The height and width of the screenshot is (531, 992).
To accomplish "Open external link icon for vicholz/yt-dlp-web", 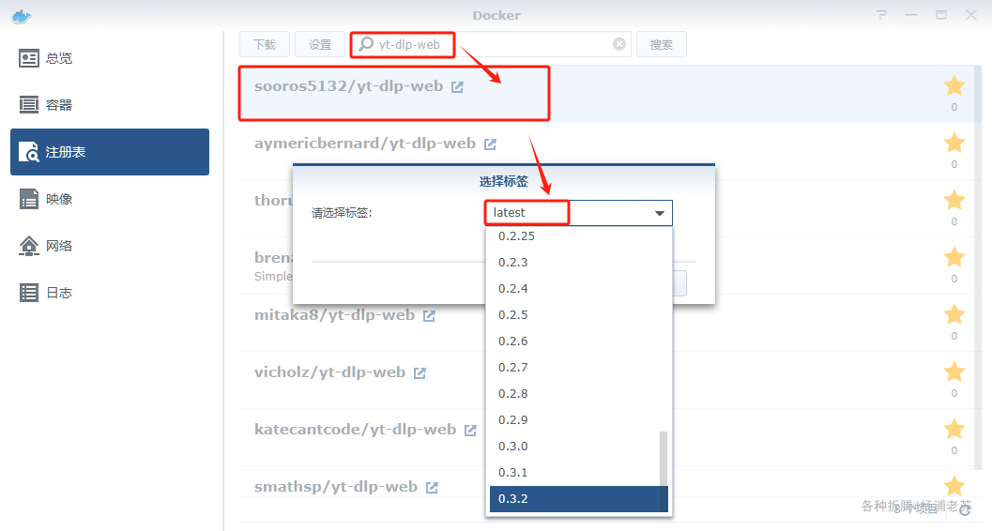I will (420, 373).
